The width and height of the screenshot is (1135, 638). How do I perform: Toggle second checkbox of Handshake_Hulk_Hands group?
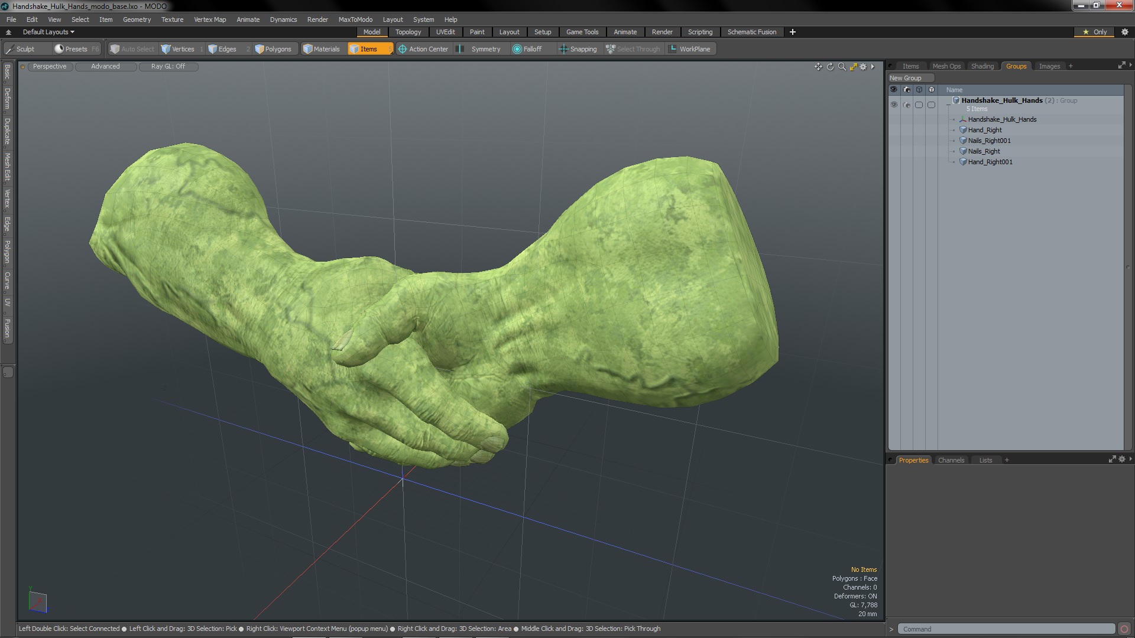tap(932, 105)
